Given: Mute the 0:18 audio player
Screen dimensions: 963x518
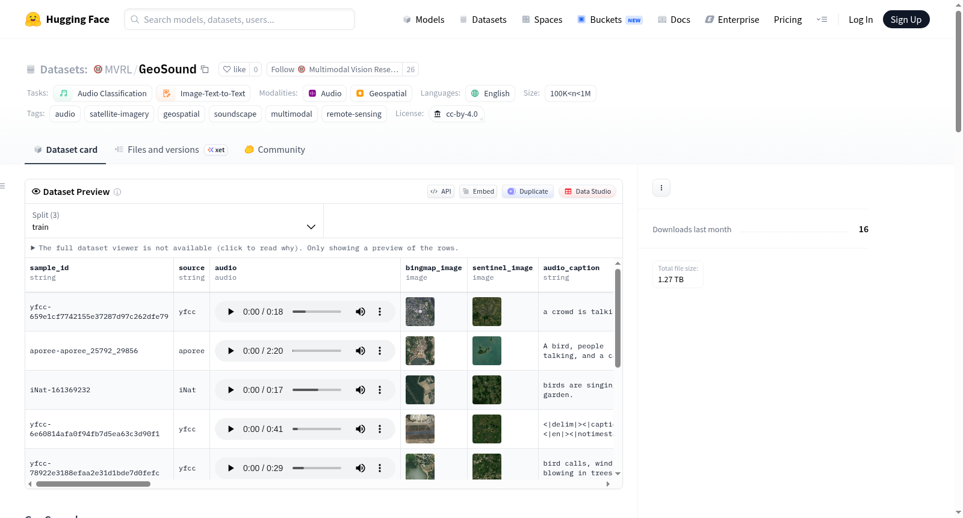Looking at the screenshot, I should click(x=361, y=312).
